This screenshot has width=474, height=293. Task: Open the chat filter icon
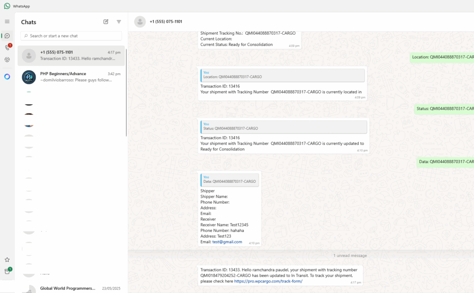click(x=119, y=22)
